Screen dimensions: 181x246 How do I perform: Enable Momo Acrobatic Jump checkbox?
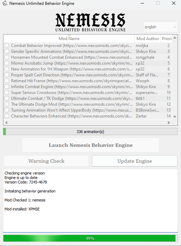(x=7, y=63)
